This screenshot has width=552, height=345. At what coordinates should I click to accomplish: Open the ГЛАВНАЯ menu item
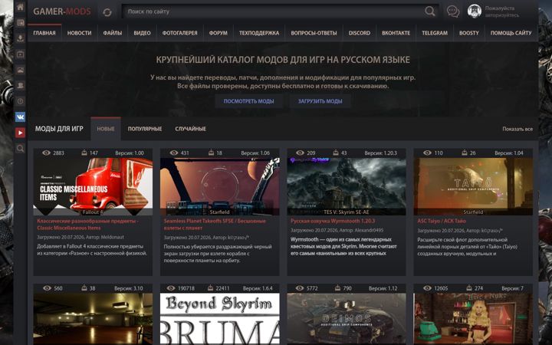pos(44,33)
